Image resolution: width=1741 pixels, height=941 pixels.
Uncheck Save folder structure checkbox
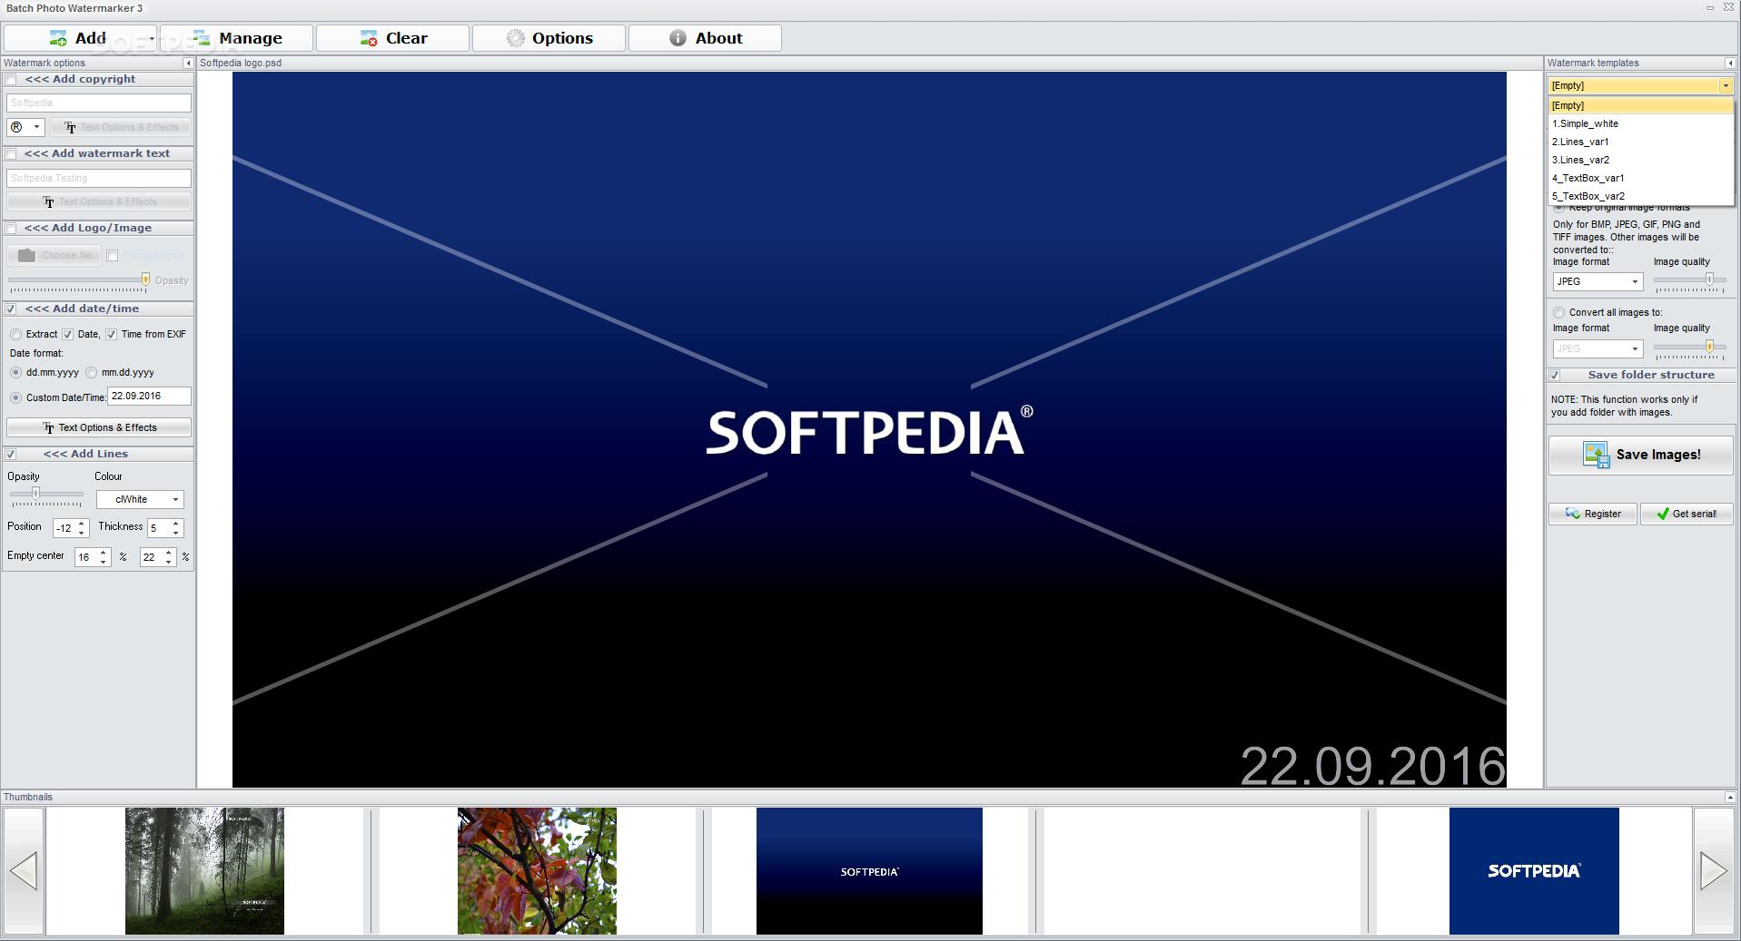click(x=1555, y=376)
